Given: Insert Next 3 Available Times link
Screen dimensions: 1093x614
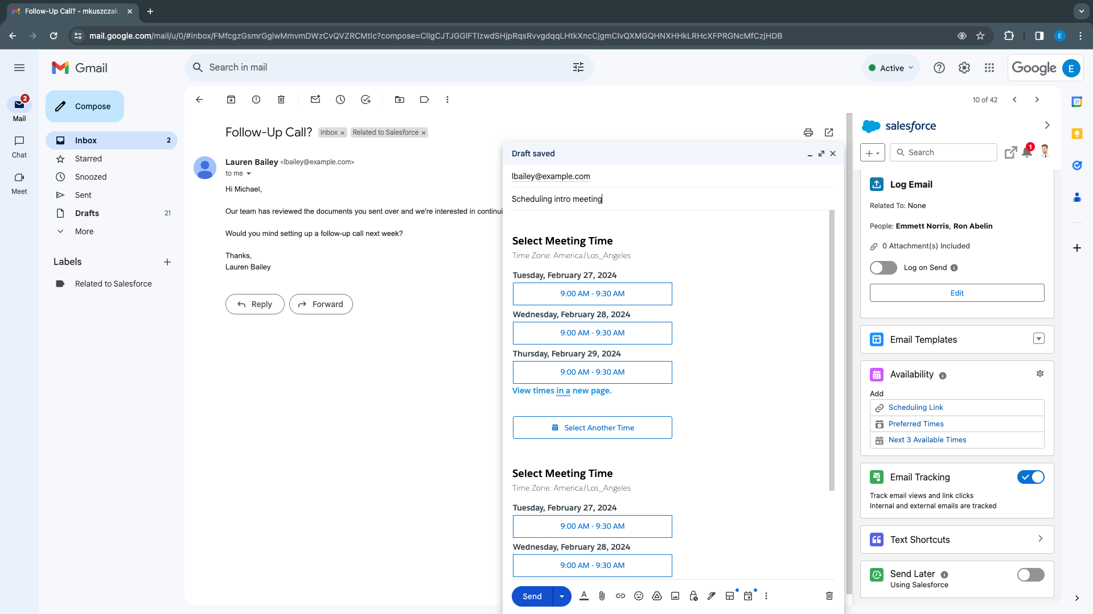Looking at the screenshot, I should pyautogui.click(x=927, y=440).
